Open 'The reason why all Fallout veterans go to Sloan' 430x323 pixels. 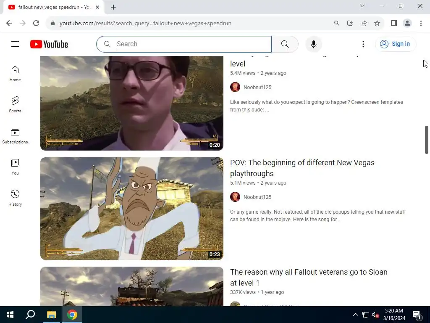pyautogui.click(x=309, y=278)
